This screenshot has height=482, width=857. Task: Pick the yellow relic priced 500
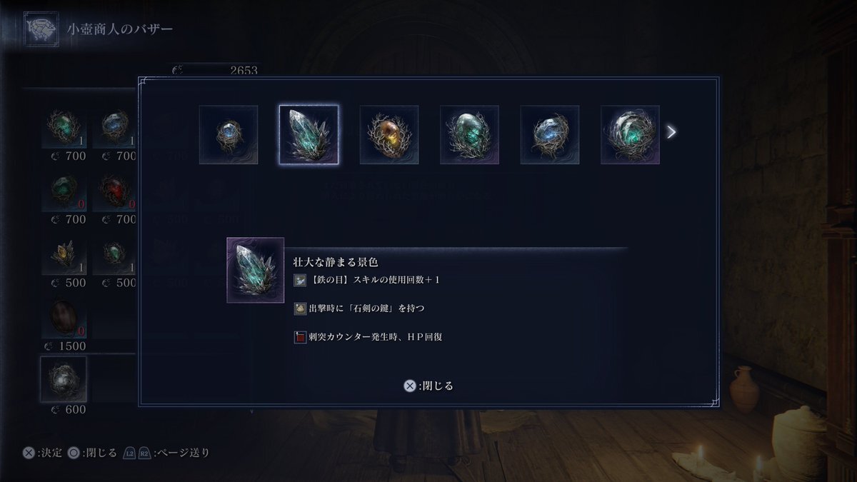[x=64, y=253]
